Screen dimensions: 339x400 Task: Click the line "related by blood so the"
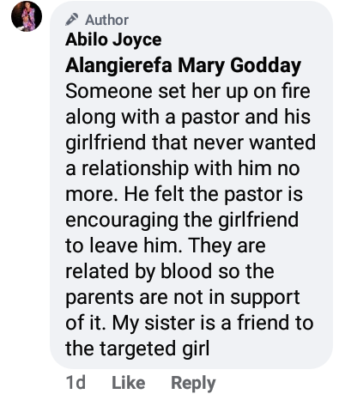click(170, 271)
